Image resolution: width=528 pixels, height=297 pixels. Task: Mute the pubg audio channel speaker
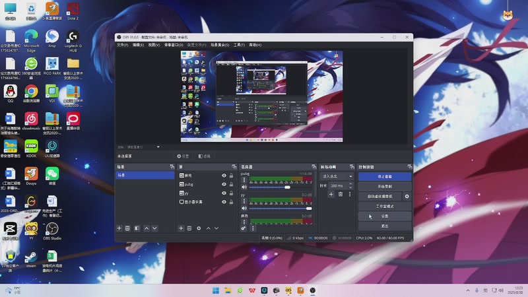(x=244, y=187)
